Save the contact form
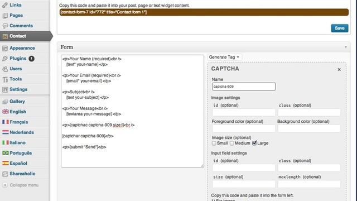Viewport: 357px width, 201px height. [x=340, y=28]
